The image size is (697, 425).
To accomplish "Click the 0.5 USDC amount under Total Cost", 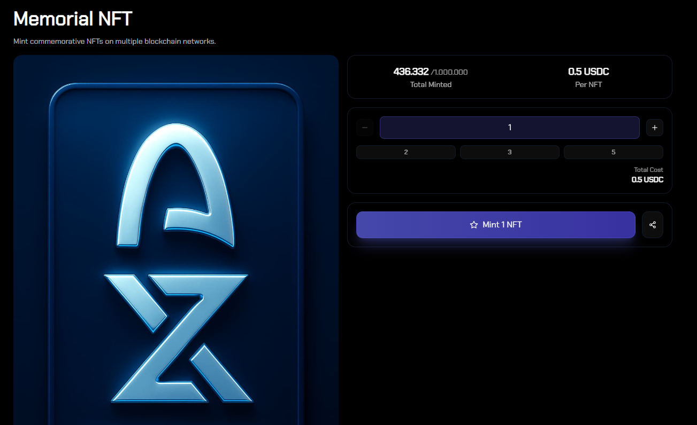I will (x=647, y=179).
